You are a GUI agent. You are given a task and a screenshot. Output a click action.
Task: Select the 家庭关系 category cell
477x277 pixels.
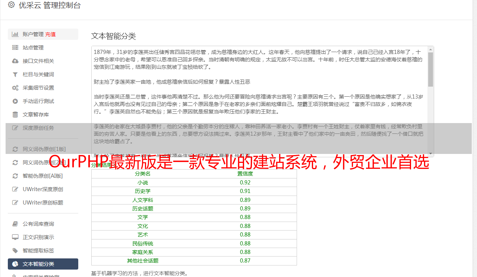click(143, 252)
